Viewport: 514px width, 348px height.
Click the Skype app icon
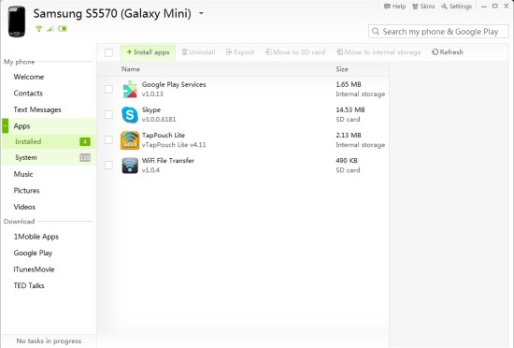130,115
